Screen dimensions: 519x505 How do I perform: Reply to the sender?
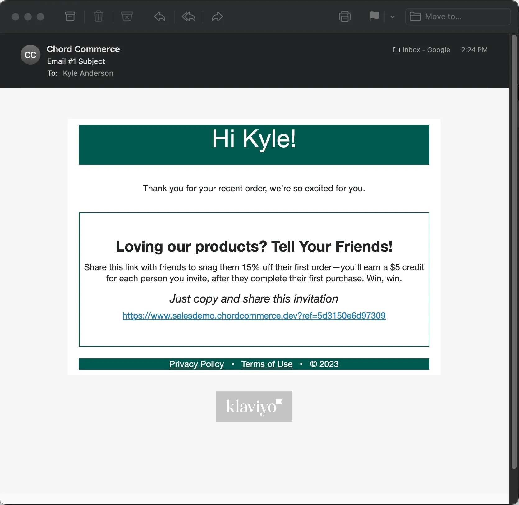(x=160, y=16)
